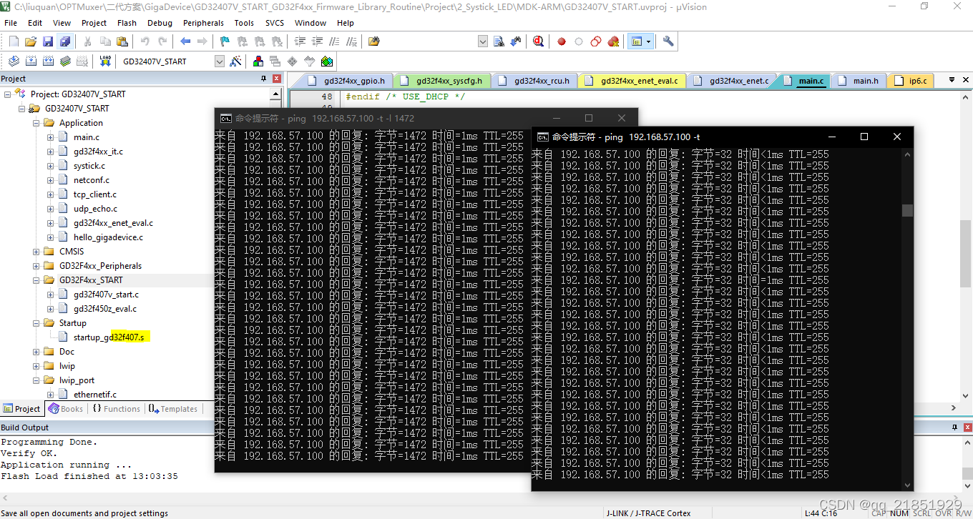Viewport: 973px width, 519px height.
Task: Start debug session with the magnifier 'd' icon
Action: [x=538, y=41]
